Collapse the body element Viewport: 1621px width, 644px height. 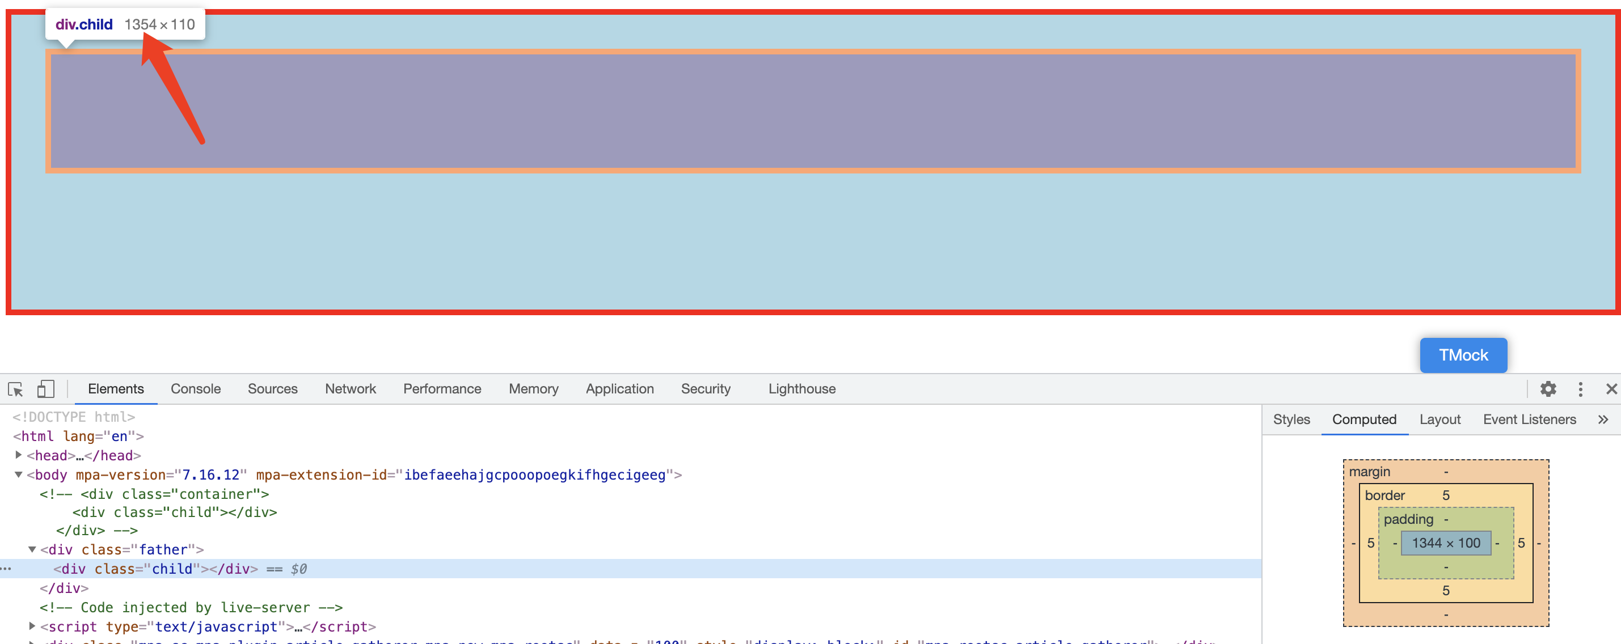click(x=19, y=475)
